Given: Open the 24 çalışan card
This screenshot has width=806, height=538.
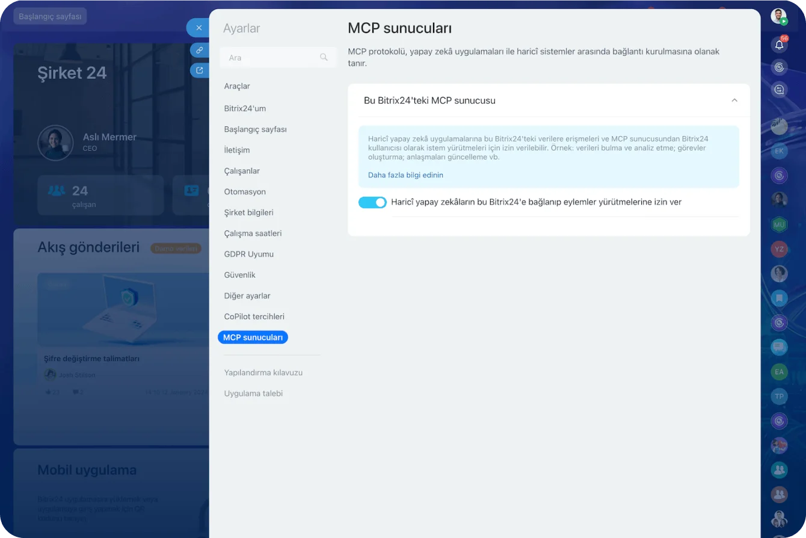Looking at the screenshot, I should point(100,195).
